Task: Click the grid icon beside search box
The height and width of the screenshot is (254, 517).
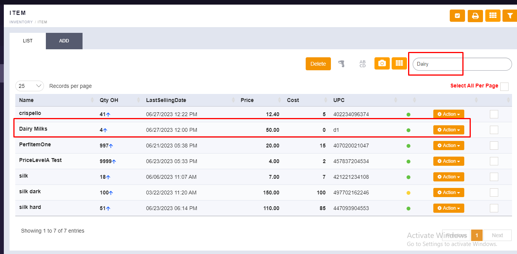Action: (399, 63)
